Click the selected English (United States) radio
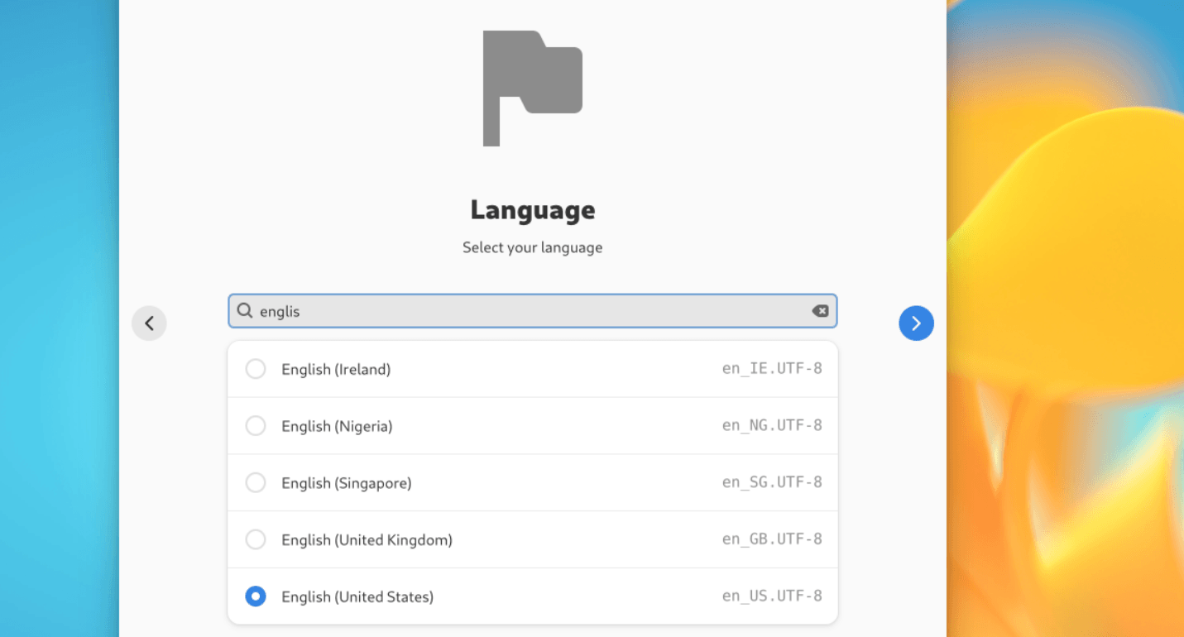This screenshot has width=1184, height=637. (x=256, y=596)
